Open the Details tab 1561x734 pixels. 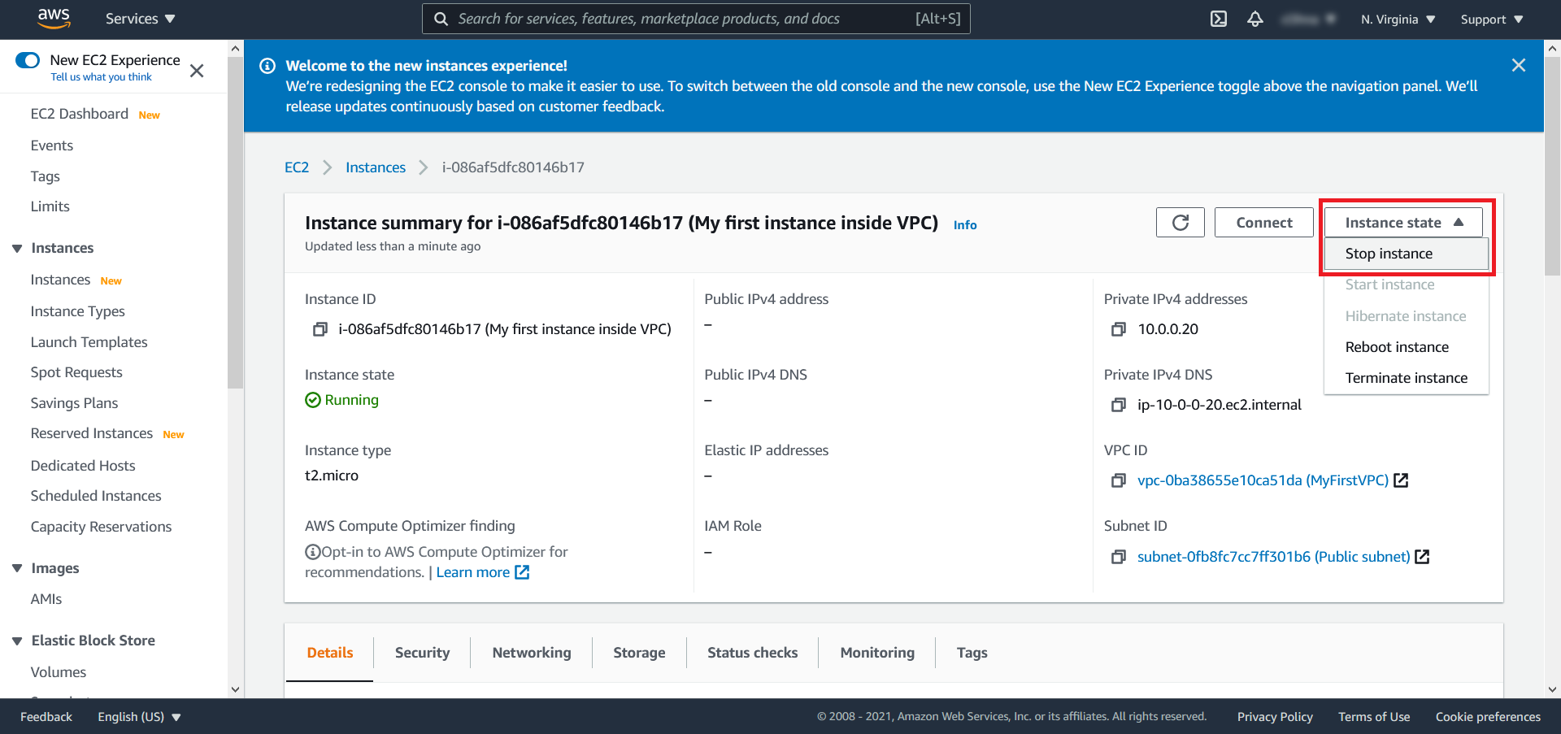(x=330, y=653)
